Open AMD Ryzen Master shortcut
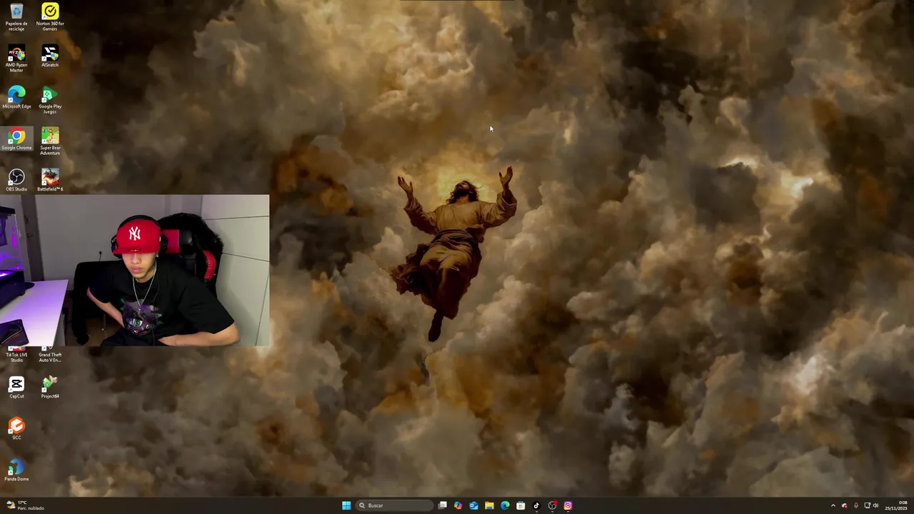 point(16,59)
